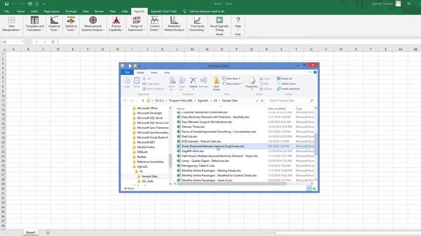
Task: Click the Excel formula bar
Action: pos(239,42)
